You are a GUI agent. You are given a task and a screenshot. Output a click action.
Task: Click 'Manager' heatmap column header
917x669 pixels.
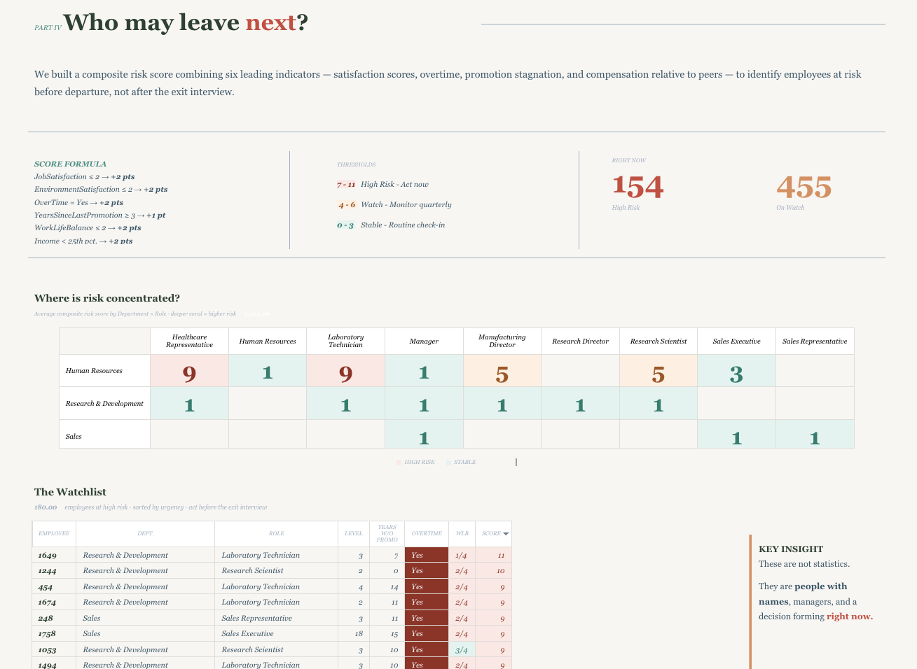(x=424, y=341)
